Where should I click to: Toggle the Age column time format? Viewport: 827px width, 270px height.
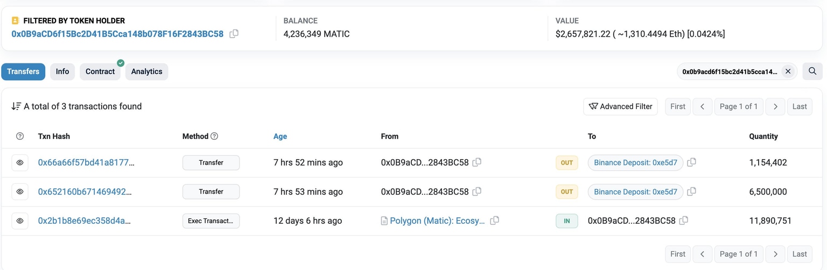(x=280, y=136)
